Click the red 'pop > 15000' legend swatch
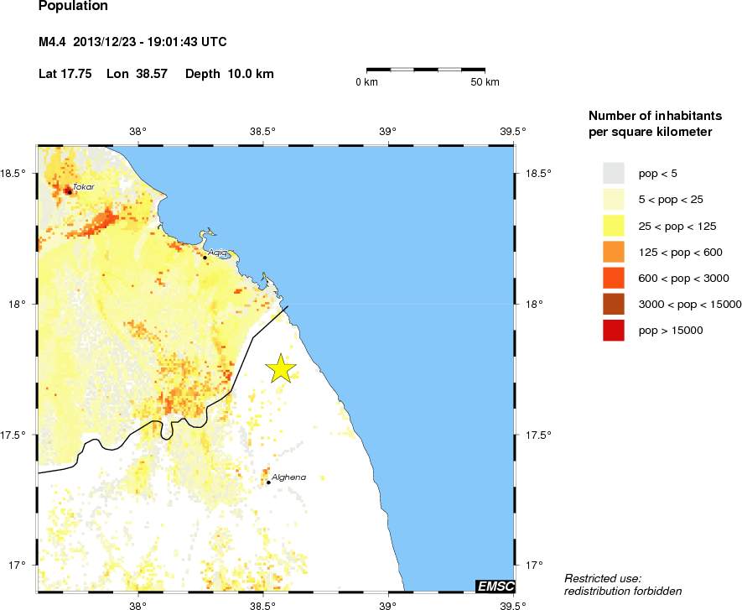742x610 pixels. pos(614,331)
